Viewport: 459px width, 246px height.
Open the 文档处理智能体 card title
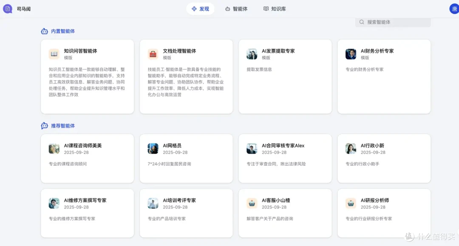179,51
